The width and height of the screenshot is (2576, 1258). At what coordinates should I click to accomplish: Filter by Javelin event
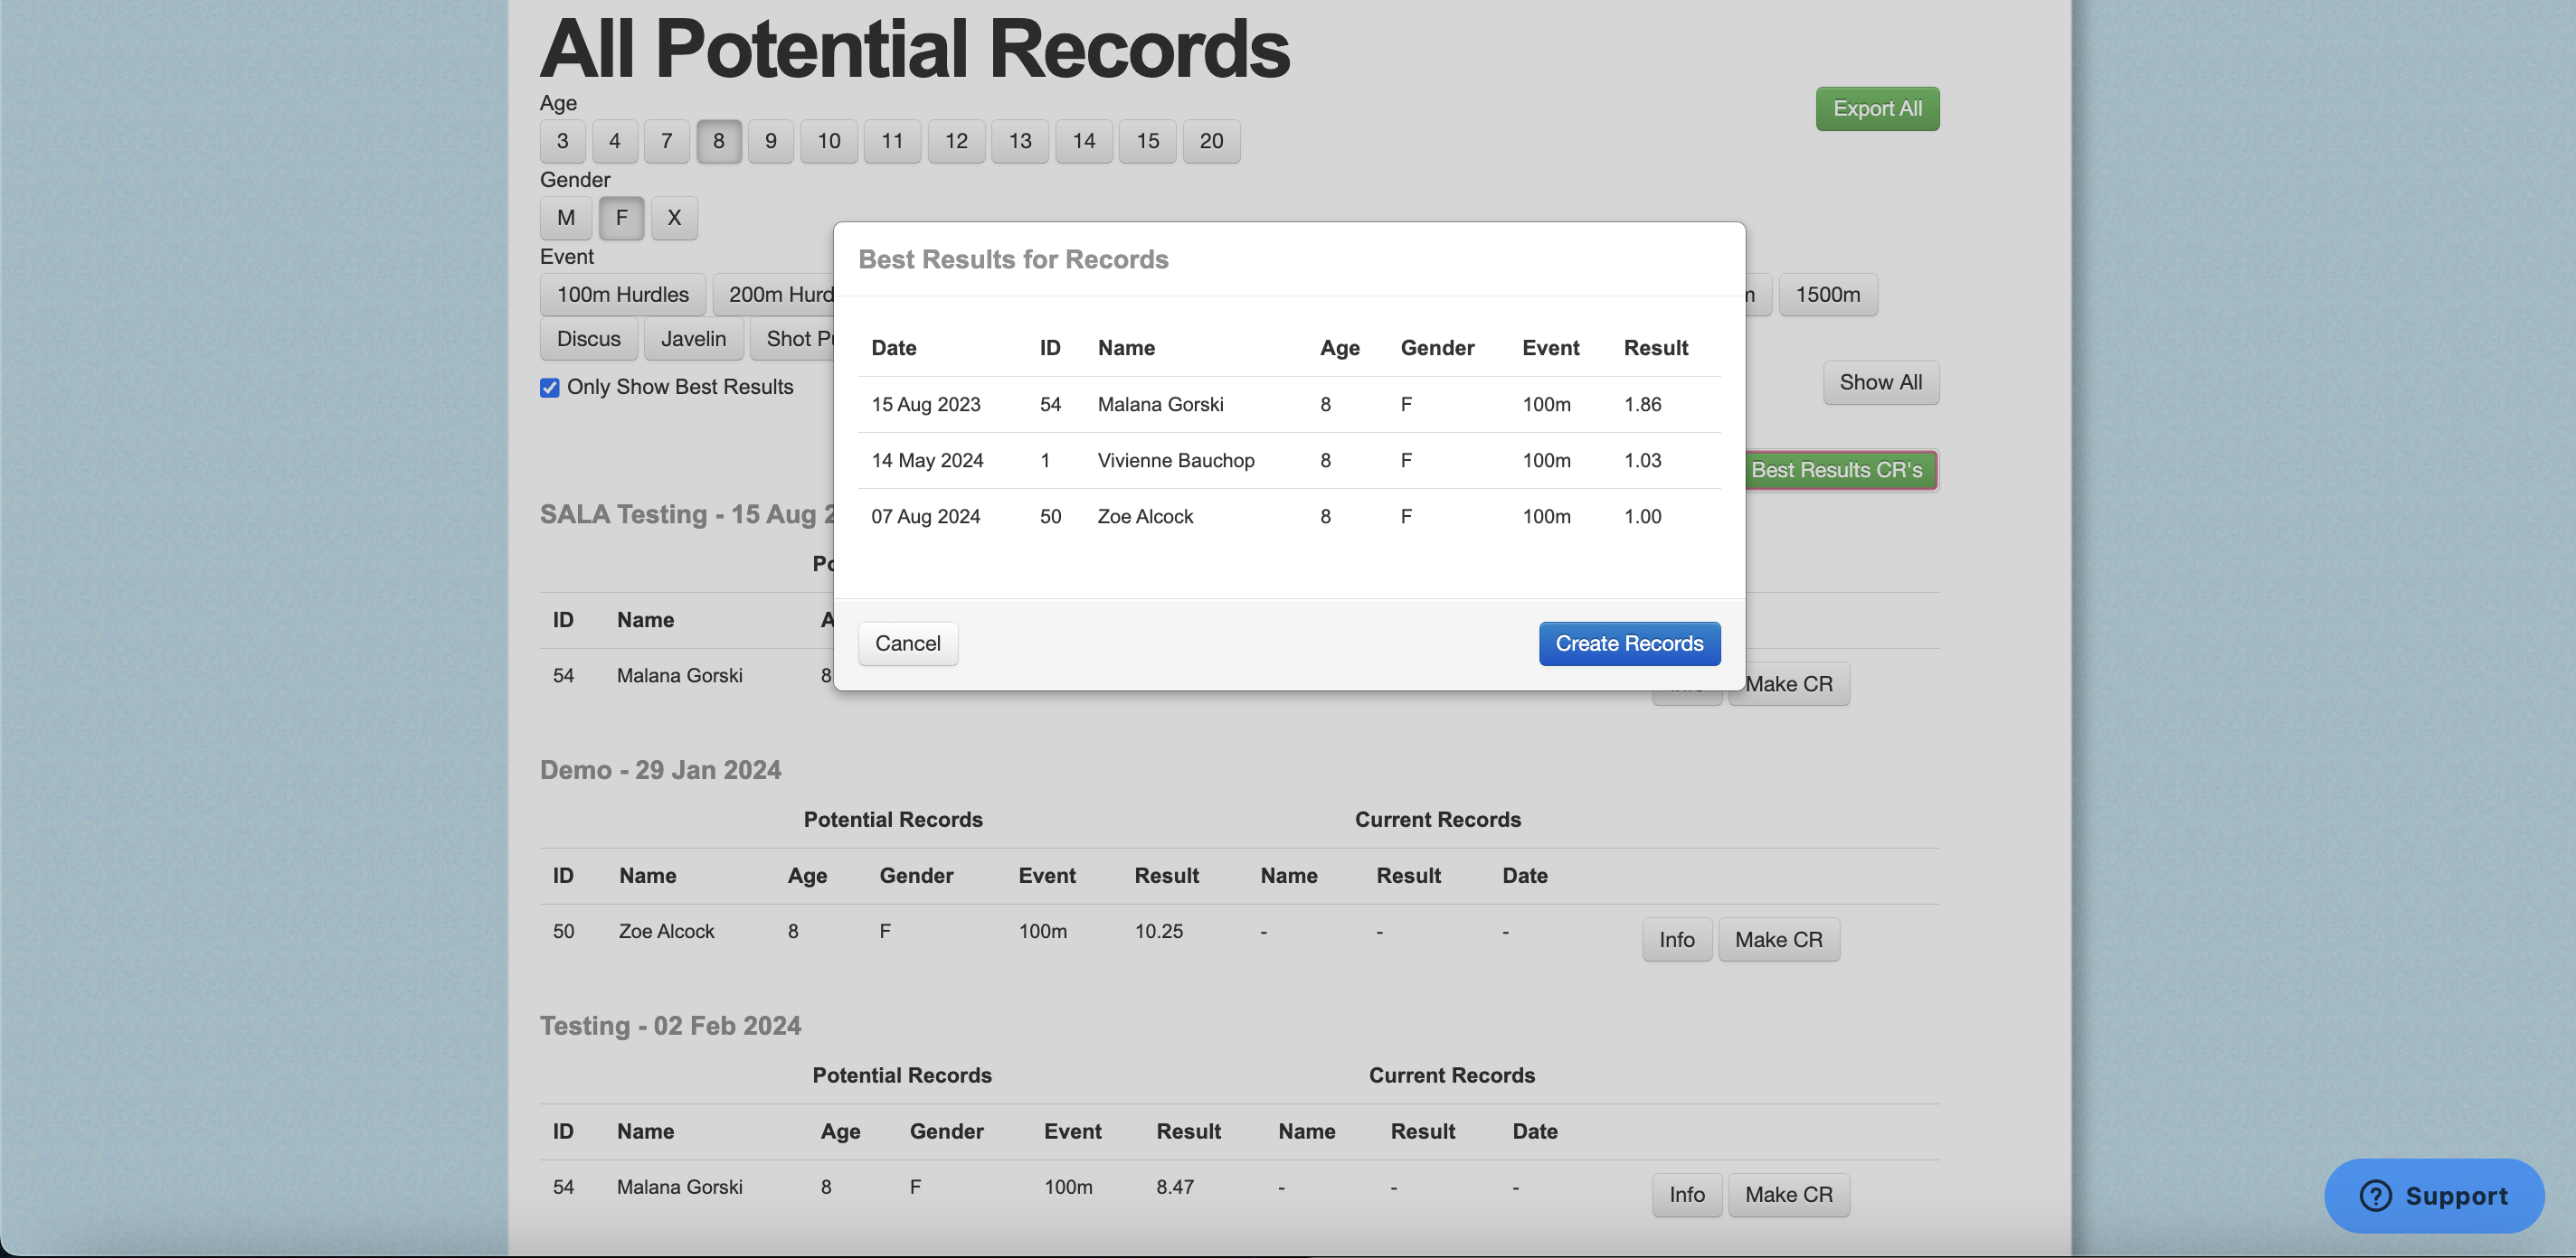693,339
